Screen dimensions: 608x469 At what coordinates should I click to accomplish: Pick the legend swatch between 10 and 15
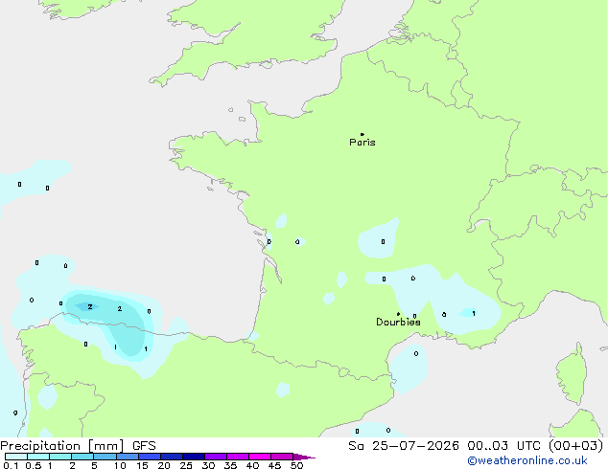[127, 457]
